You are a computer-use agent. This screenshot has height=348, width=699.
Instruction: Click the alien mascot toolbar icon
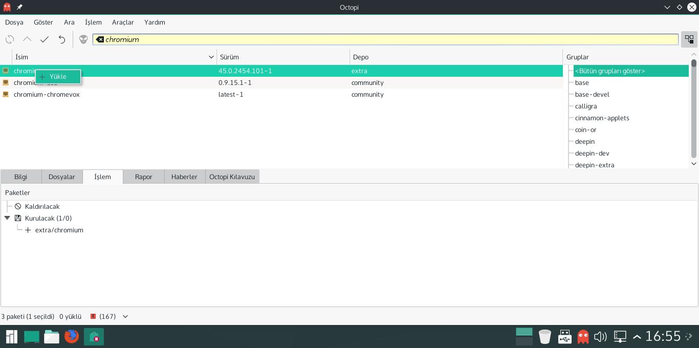point(83,39)
